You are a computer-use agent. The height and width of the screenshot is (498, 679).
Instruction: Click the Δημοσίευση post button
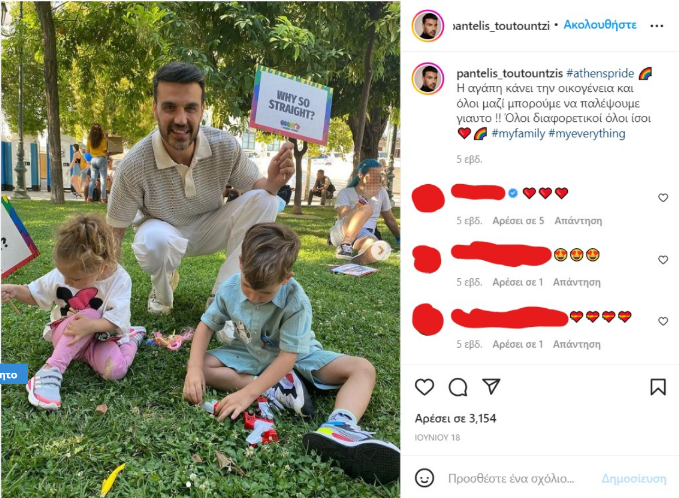point(634,479)
